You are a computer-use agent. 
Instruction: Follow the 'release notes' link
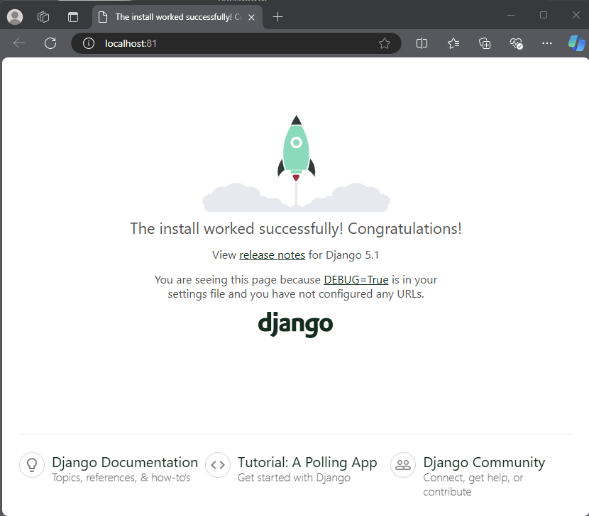(x=272, y=254)
